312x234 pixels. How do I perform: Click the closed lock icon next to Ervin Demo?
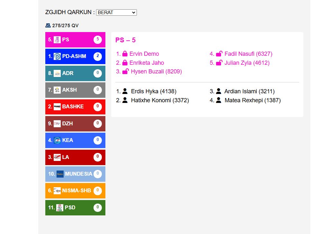[125, 54]
